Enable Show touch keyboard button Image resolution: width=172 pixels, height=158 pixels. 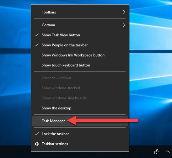coord(80,65)
